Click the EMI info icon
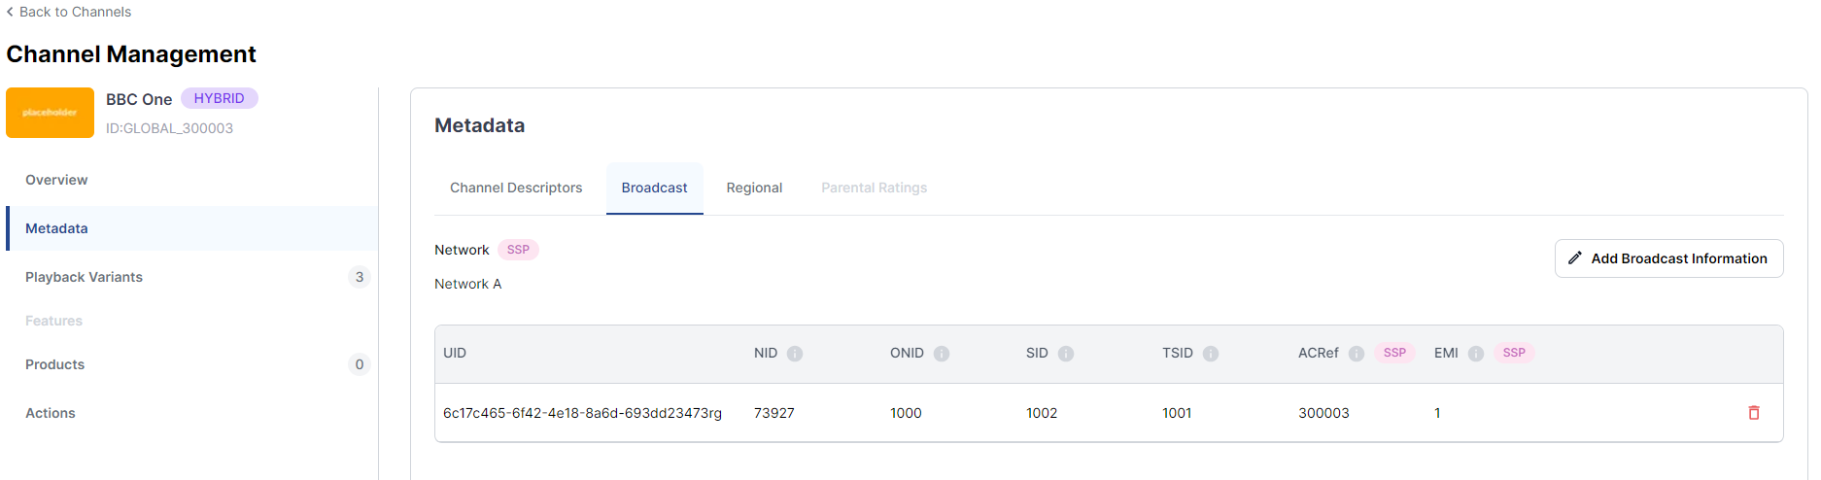Screen dimensions: 1821x480 [1476, 354]
